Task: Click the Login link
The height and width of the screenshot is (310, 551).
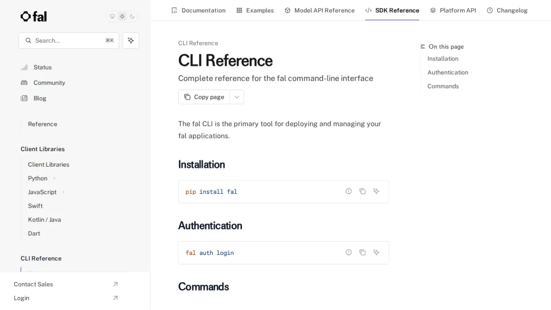Action: coord(22,298)
